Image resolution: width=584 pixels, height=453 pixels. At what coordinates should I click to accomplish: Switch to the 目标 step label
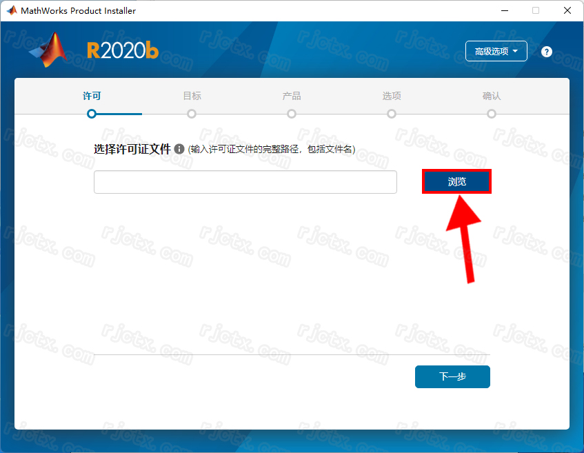coord(192,97)
